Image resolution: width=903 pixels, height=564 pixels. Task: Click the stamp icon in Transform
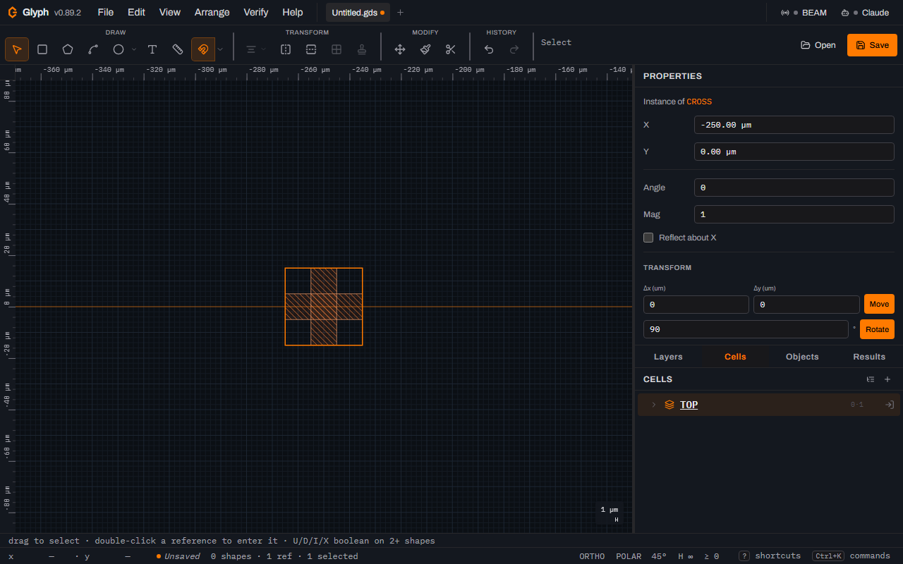[362, 49]
